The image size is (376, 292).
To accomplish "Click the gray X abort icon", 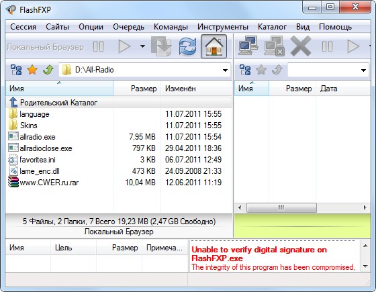I will [x=301, y=46].
